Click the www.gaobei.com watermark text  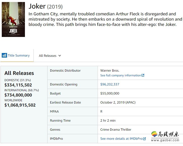point(165,140)
